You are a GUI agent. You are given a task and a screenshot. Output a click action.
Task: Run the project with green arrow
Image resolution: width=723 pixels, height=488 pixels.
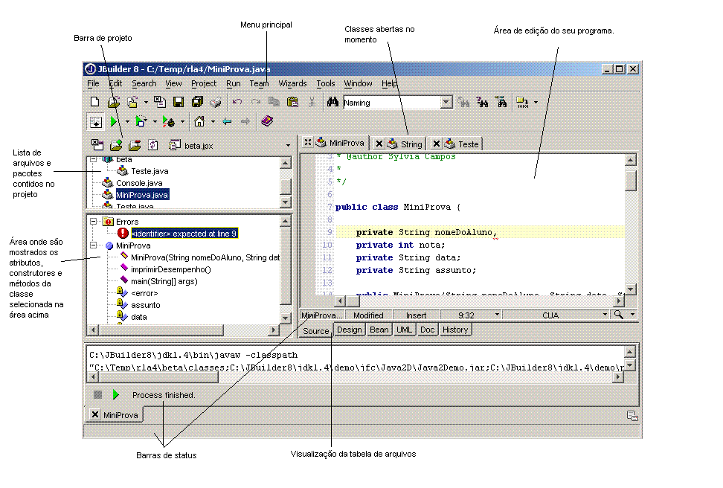pyautogui.click(x=113, y=122)
